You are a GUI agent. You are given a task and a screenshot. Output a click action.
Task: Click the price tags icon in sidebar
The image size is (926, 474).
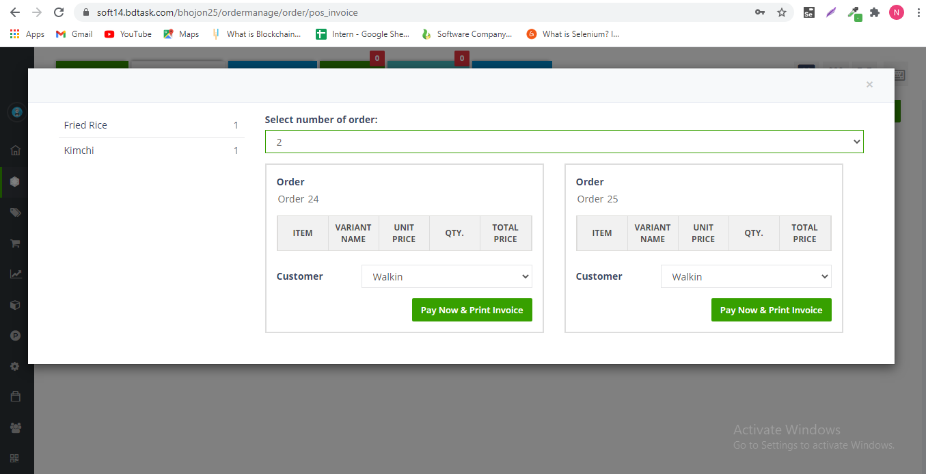pyautogui.click(x=15, y=213)
